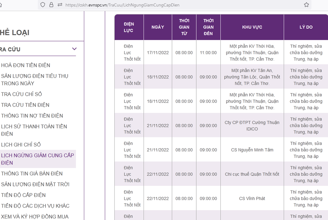
Task: Collapse the TRA CỨU section chevron
Action: click(74, 49)
